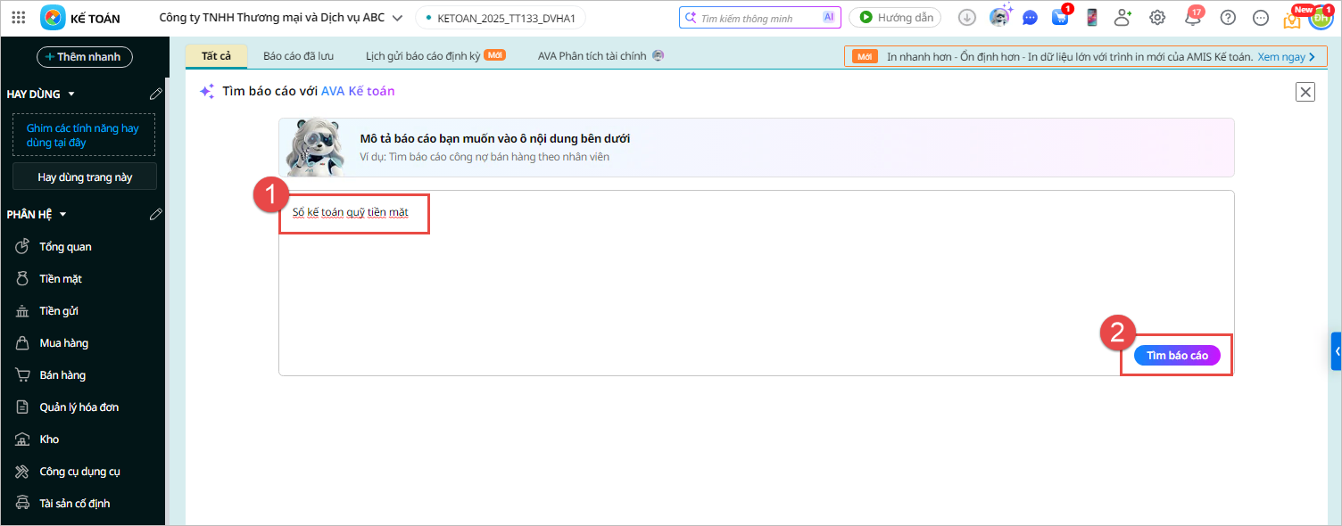Viewport: 1342px width, 526px height.
Task: Edit the Hay dùng section pencil
Action: (x=156, y=94)
